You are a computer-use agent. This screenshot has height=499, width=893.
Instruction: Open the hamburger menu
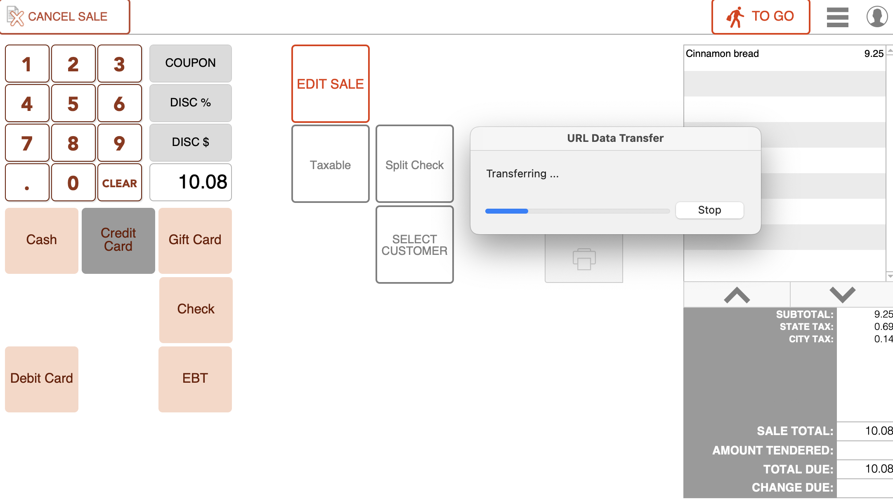(x=837, y=17)
